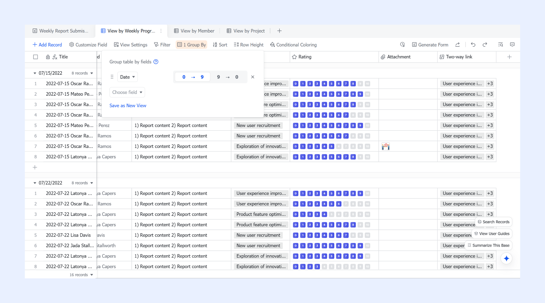Click the 2022-07-22 Jada Stall... title cell
This screenshot has width=545, height=303.
[70, 245]
